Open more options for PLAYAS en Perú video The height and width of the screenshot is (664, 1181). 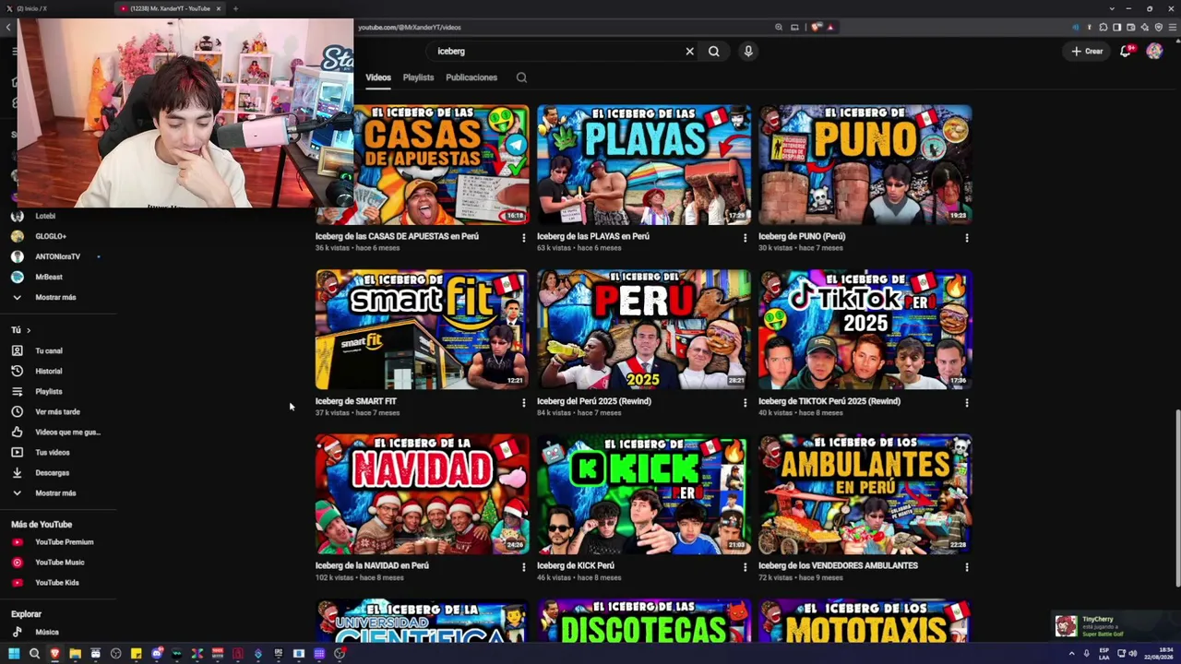(x=745, y=238)
